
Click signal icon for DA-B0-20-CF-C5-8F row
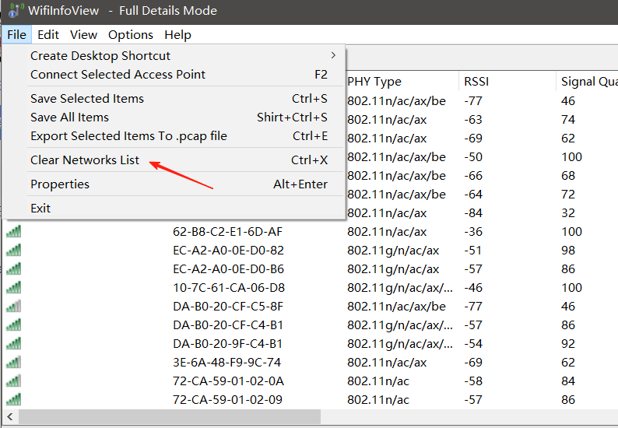coord(14,307)
